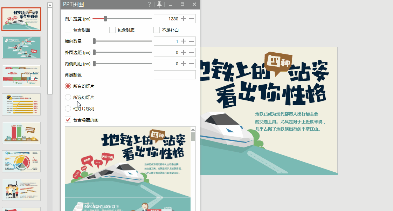Choose the 幻灯片序列 radio option
This screenshot has height=211, width=393.
pos(68,108)
